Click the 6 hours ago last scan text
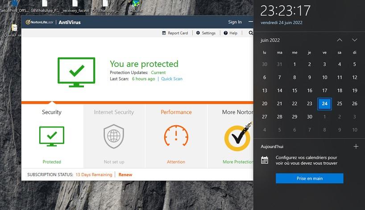This screenshot has width=365, height=210. coord(143,79)
